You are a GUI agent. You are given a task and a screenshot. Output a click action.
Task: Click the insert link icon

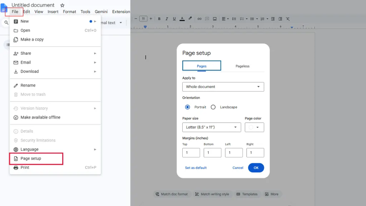tap(199, 19)
